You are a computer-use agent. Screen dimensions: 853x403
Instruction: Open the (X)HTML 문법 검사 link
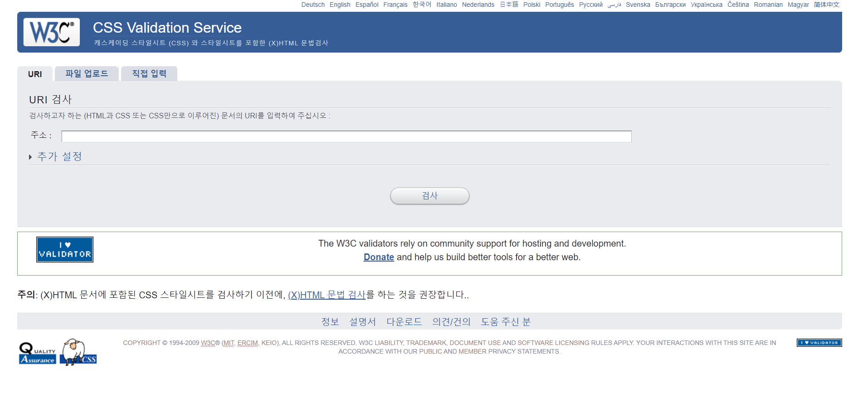point(327,295)
